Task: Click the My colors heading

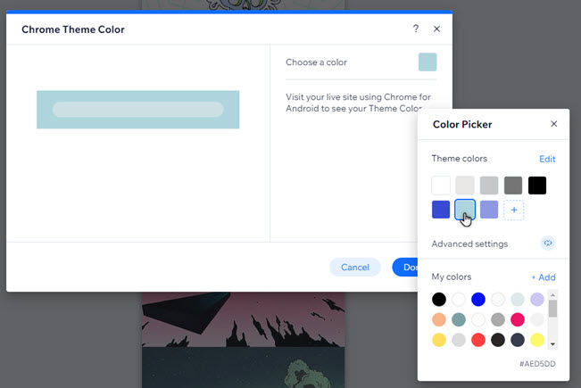Action: [452, 277]
